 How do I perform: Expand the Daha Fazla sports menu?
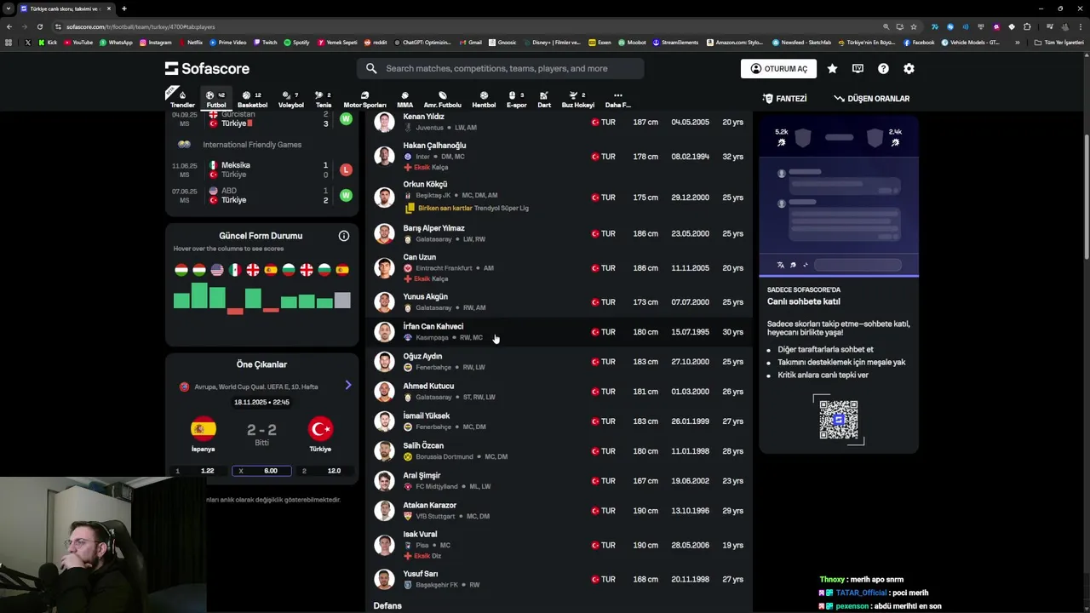point(617,100)
